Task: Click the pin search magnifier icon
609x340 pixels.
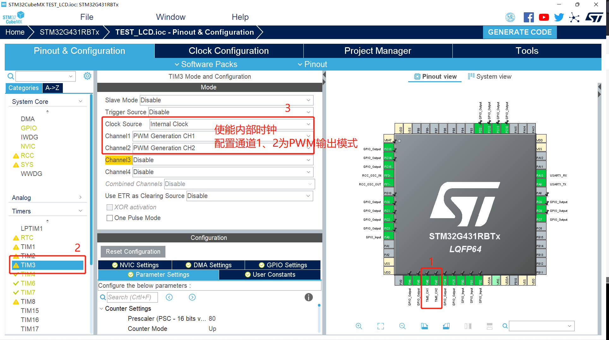Action: coord(505,326)
